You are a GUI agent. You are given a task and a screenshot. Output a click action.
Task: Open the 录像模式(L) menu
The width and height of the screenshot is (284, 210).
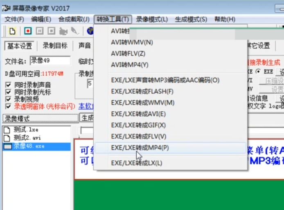click(152, 19)
